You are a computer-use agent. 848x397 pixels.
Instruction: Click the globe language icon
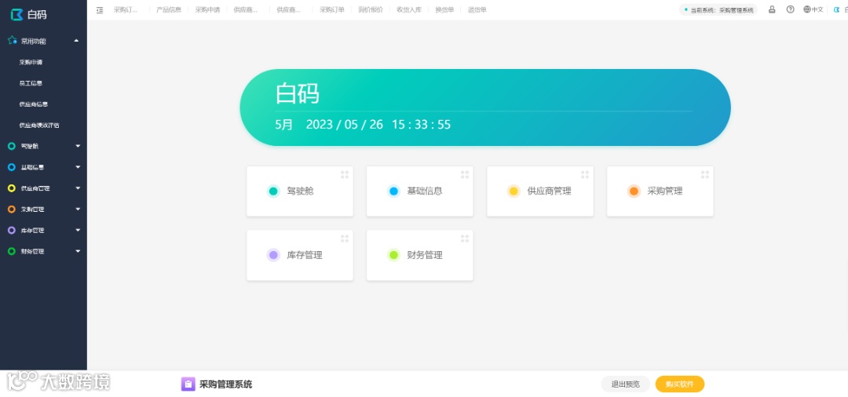click(x=807, y=9)
